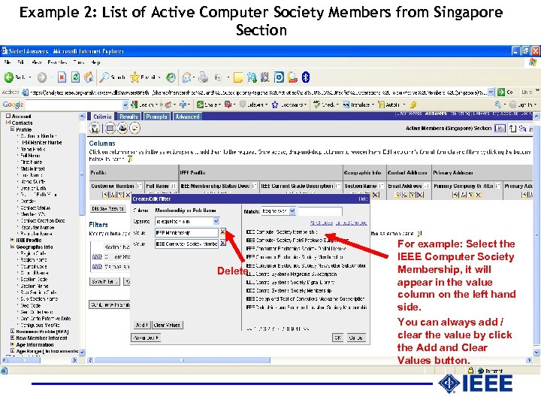Select IEEE Control Systems Society Membership choice
The height and width of the screenshot is (406, 541).
pos(289,290)
